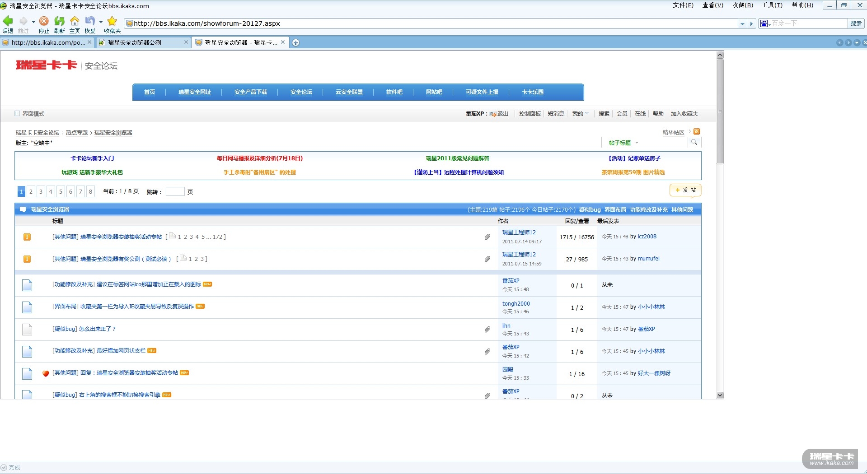Click 安全产品下载 in the navigation bar

[250, 92]
